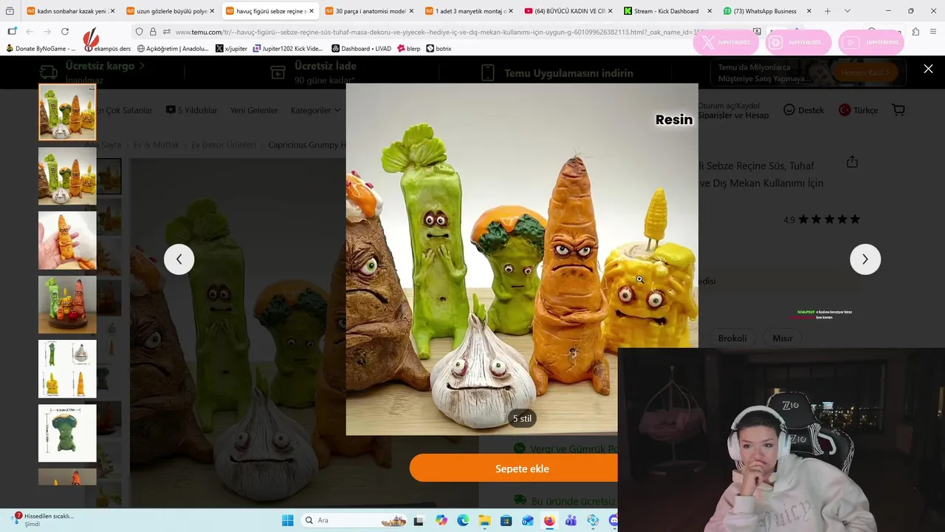Screen dimensions: 945x532
Task: Open the Windows Start menu
Action: click(x=287, y=520)
